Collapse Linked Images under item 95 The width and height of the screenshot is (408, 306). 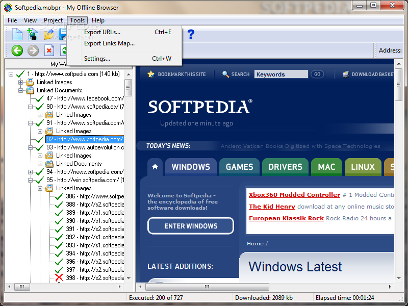(x=40, y=188)
